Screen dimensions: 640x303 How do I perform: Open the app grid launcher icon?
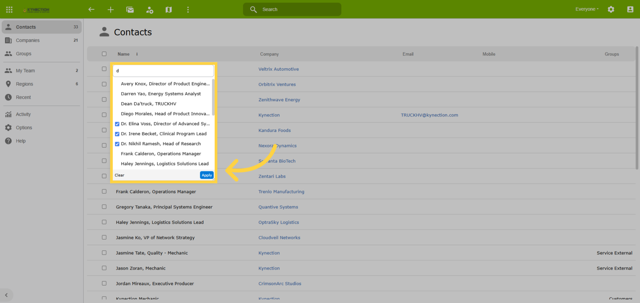click(x=9, y=10)
